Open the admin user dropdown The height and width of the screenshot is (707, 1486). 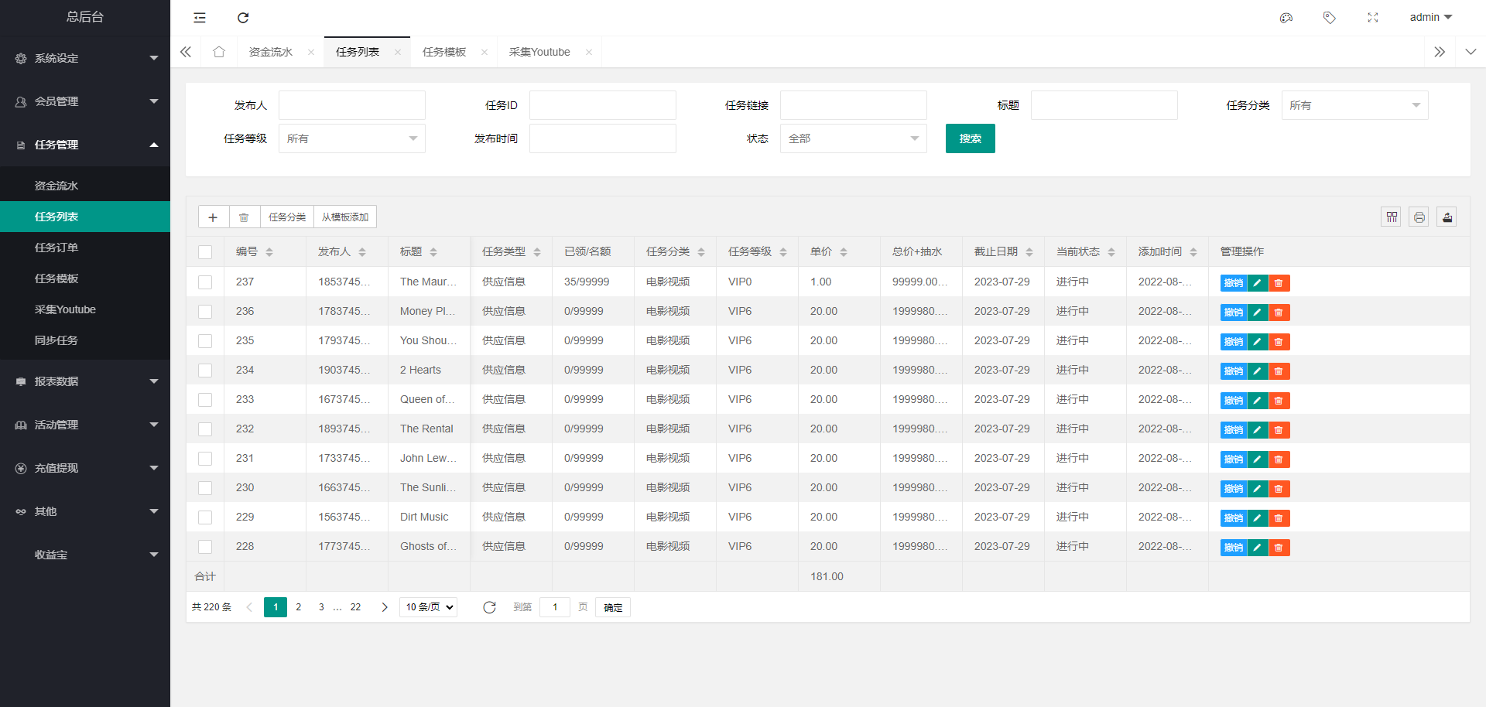point(1430,17)
